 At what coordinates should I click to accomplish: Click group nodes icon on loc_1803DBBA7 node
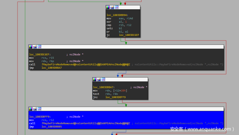point(103,79)
